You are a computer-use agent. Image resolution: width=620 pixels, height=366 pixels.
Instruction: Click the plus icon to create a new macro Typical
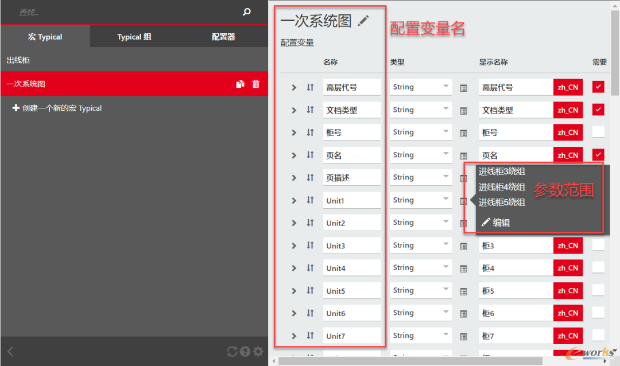[16, 107]
